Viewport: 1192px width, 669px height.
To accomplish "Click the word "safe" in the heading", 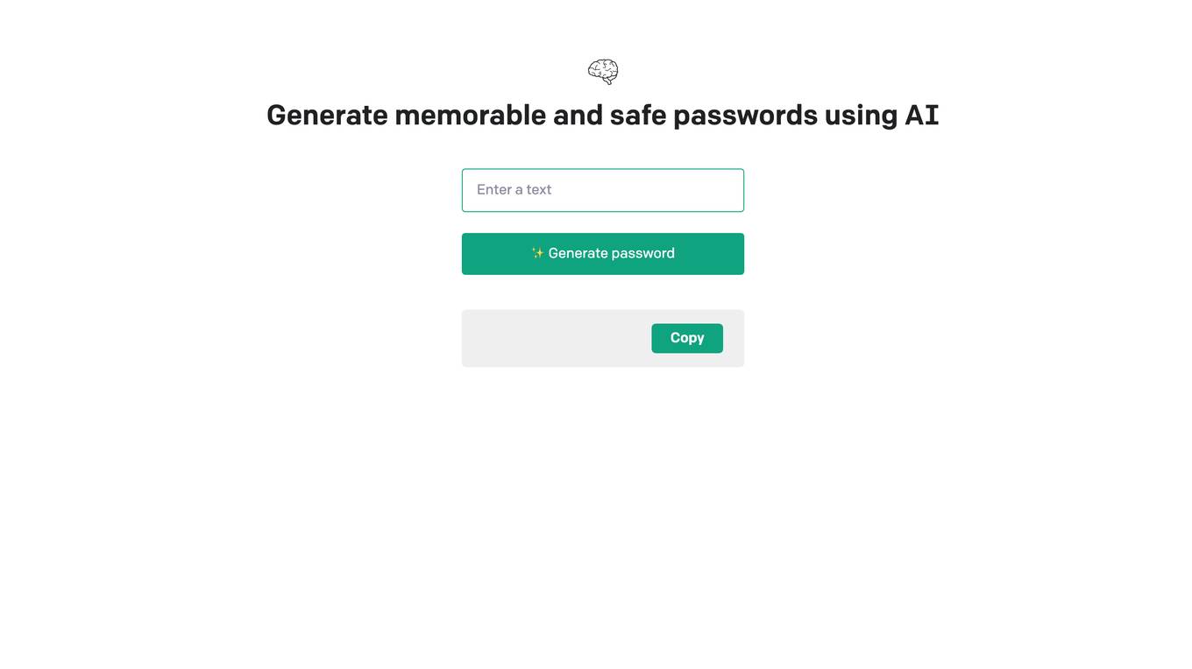I will [638, 115].
